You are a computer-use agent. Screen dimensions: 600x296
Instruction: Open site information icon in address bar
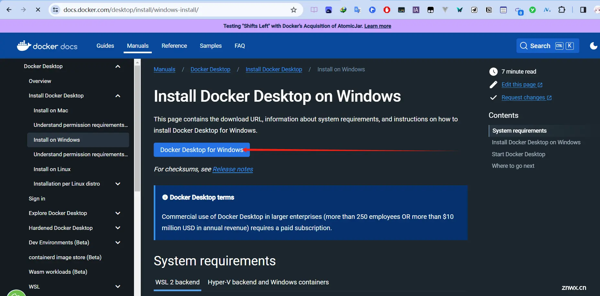coord(56,10)
